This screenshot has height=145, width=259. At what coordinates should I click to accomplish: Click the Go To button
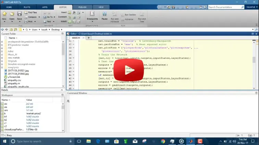pos(49,17)
